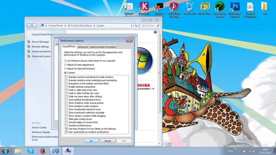Check Fade or slide menus into view
The width and height of the screenshot is (276, 155).
click(66, 90)
